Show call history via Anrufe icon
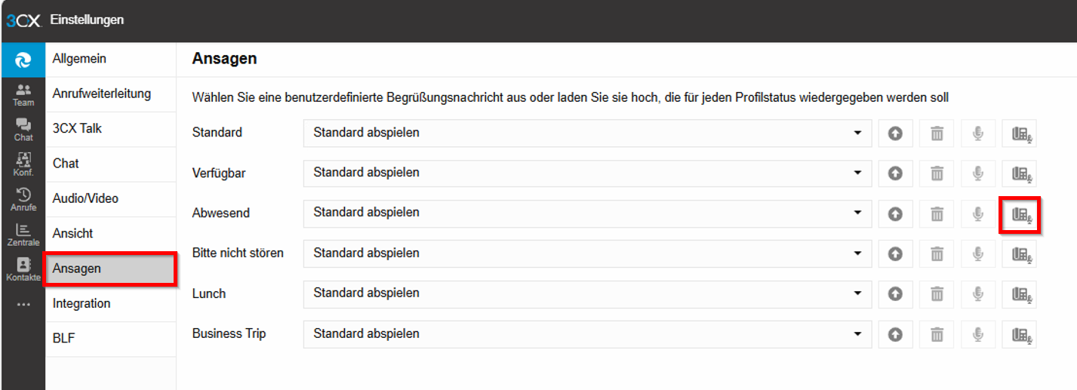 coord(23,198)
